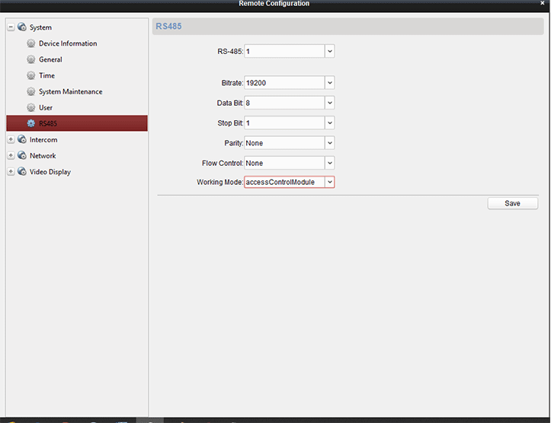Click the Time gear icon
The image size is (551, 423).
[x=31, y=75]
